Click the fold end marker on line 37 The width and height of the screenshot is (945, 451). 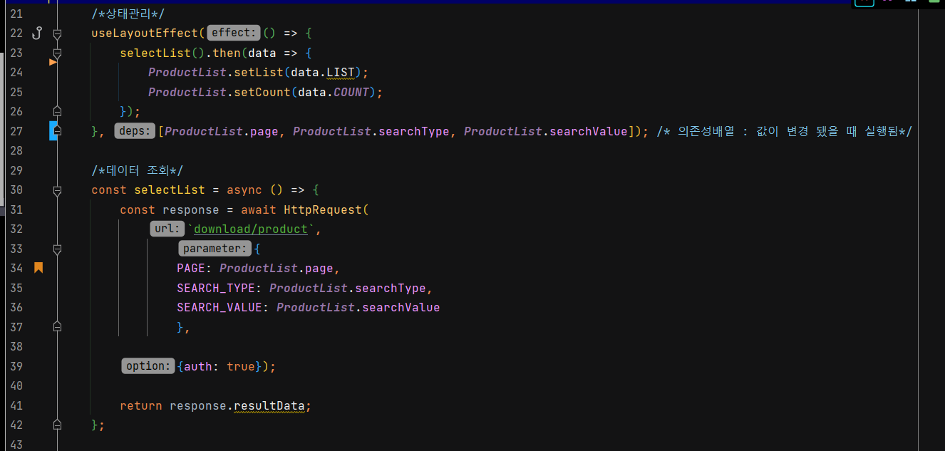click(x=58, y=327)
